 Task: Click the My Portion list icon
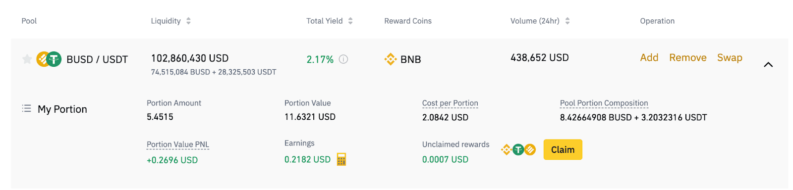pyautogui.click(x=27, y=108)
